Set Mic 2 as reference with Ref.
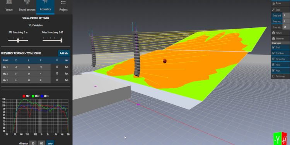The height and width of the screenshot is (145, 290). click(x=67, y=73)
